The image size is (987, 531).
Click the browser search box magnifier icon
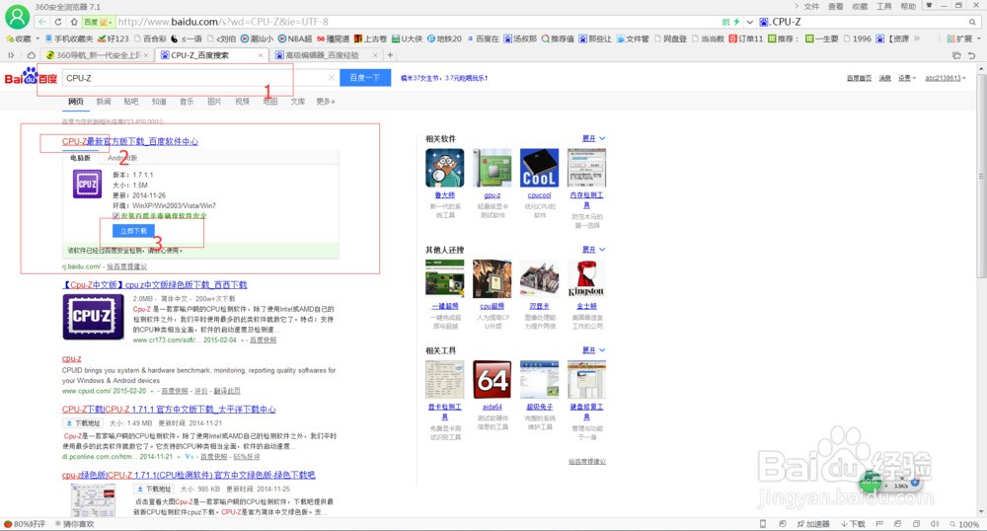pyautogui.click(x=972, y=22)
